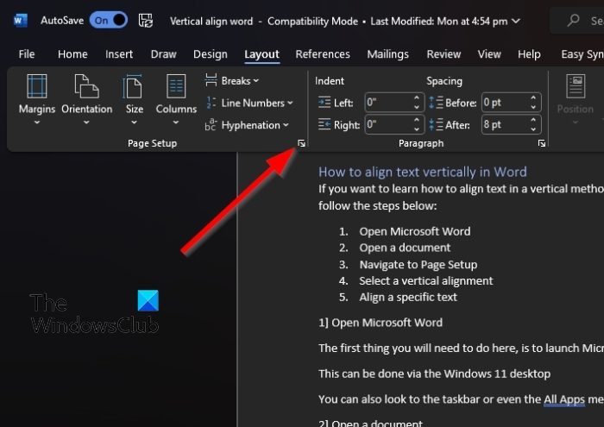Click the Save icon beside AutoSave

click(146, 21)
